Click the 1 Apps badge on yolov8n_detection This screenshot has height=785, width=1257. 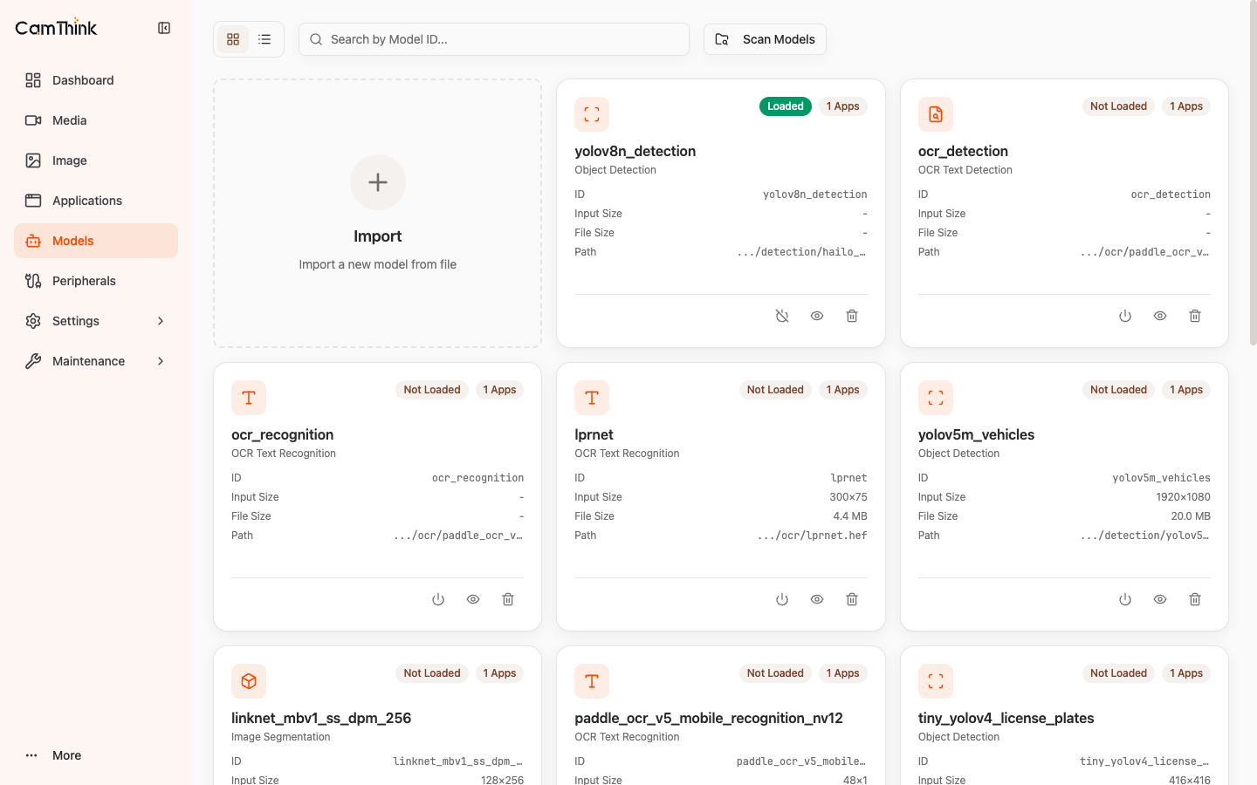(x=843, y=106)
